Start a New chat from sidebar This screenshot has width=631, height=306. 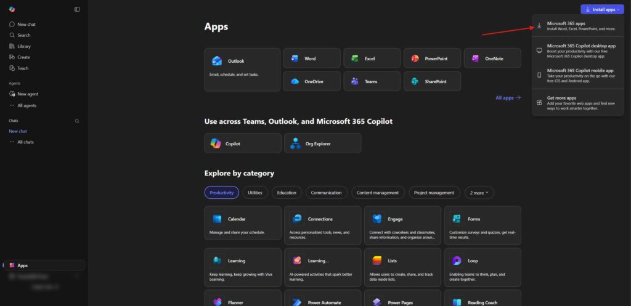(26, 24)
